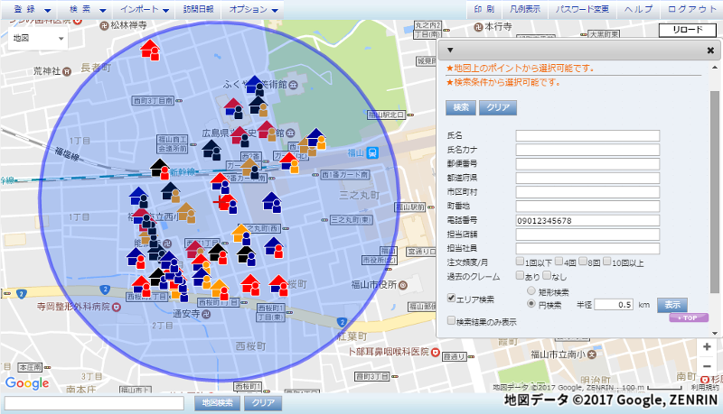Screen dimensions: 723x414
Task: Click ログアウト to log out
Action: pyautogui.click(x=692, y=9)
